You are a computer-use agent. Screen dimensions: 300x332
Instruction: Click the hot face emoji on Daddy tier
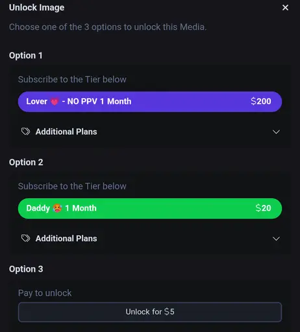click(x=57, y=208)
